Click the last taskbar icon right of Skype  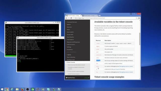pyautogui.click(x=59, y=89)
